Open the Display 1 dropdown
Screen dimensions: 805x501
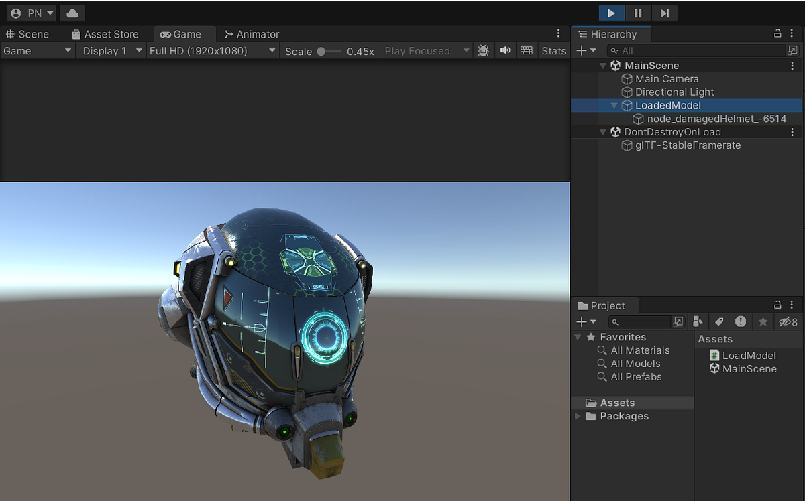pos(111,50)
